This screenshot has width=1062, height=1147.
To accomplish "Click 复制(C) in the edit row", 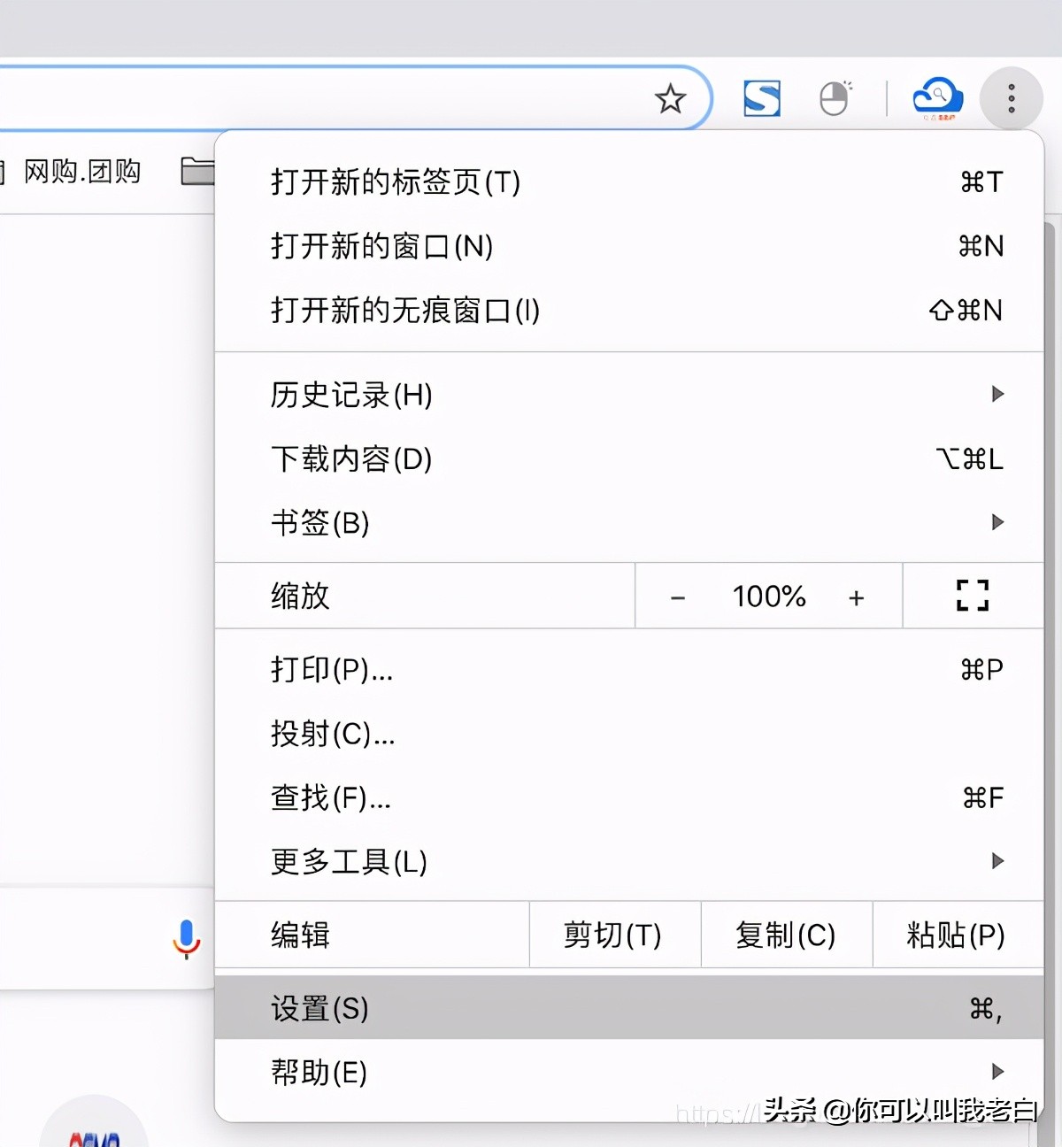I will (x=785, y=935).
